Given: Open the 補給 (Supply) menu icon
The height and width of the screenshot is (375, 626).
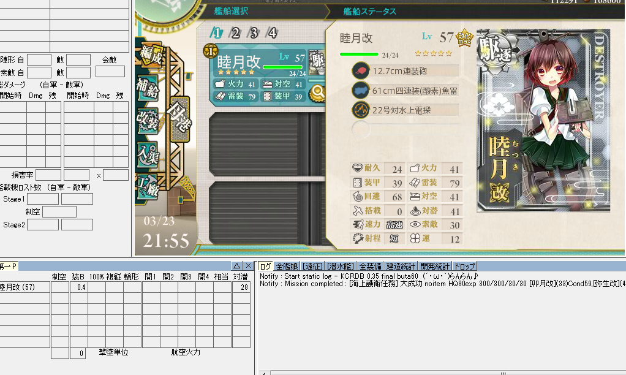Looking at the screenshot, I should pyautogui.click(x=147, y=87).
